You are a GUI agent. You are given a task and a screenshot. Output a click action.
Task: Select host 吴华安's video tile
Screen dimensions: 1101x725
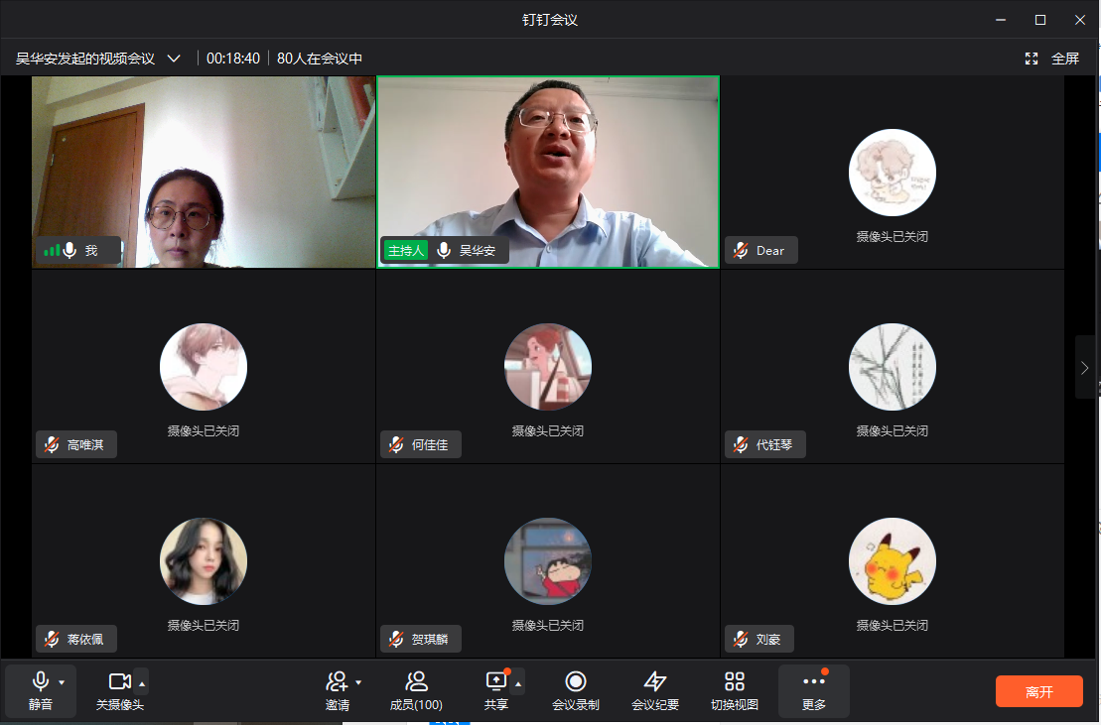pyautogui.click(x=548, y=171)
